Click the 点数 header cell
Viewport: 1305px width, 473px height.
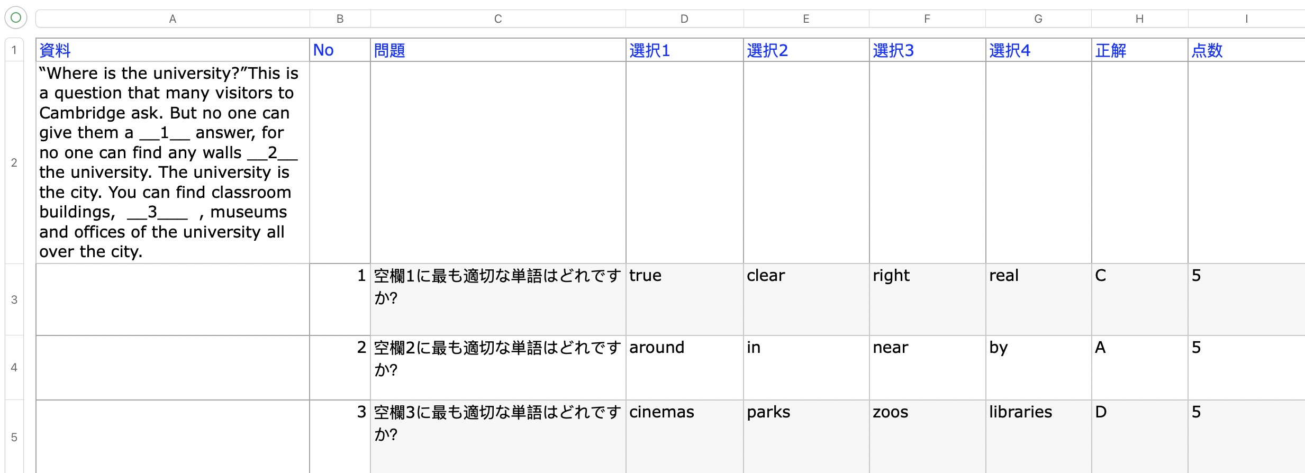(x=1246, y=50)
